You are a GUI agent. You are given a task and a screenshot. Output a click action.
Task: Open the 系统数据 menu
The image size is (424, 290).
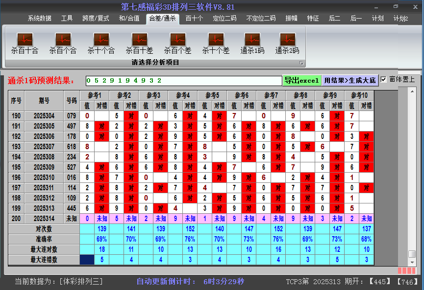tap(39, 19)
